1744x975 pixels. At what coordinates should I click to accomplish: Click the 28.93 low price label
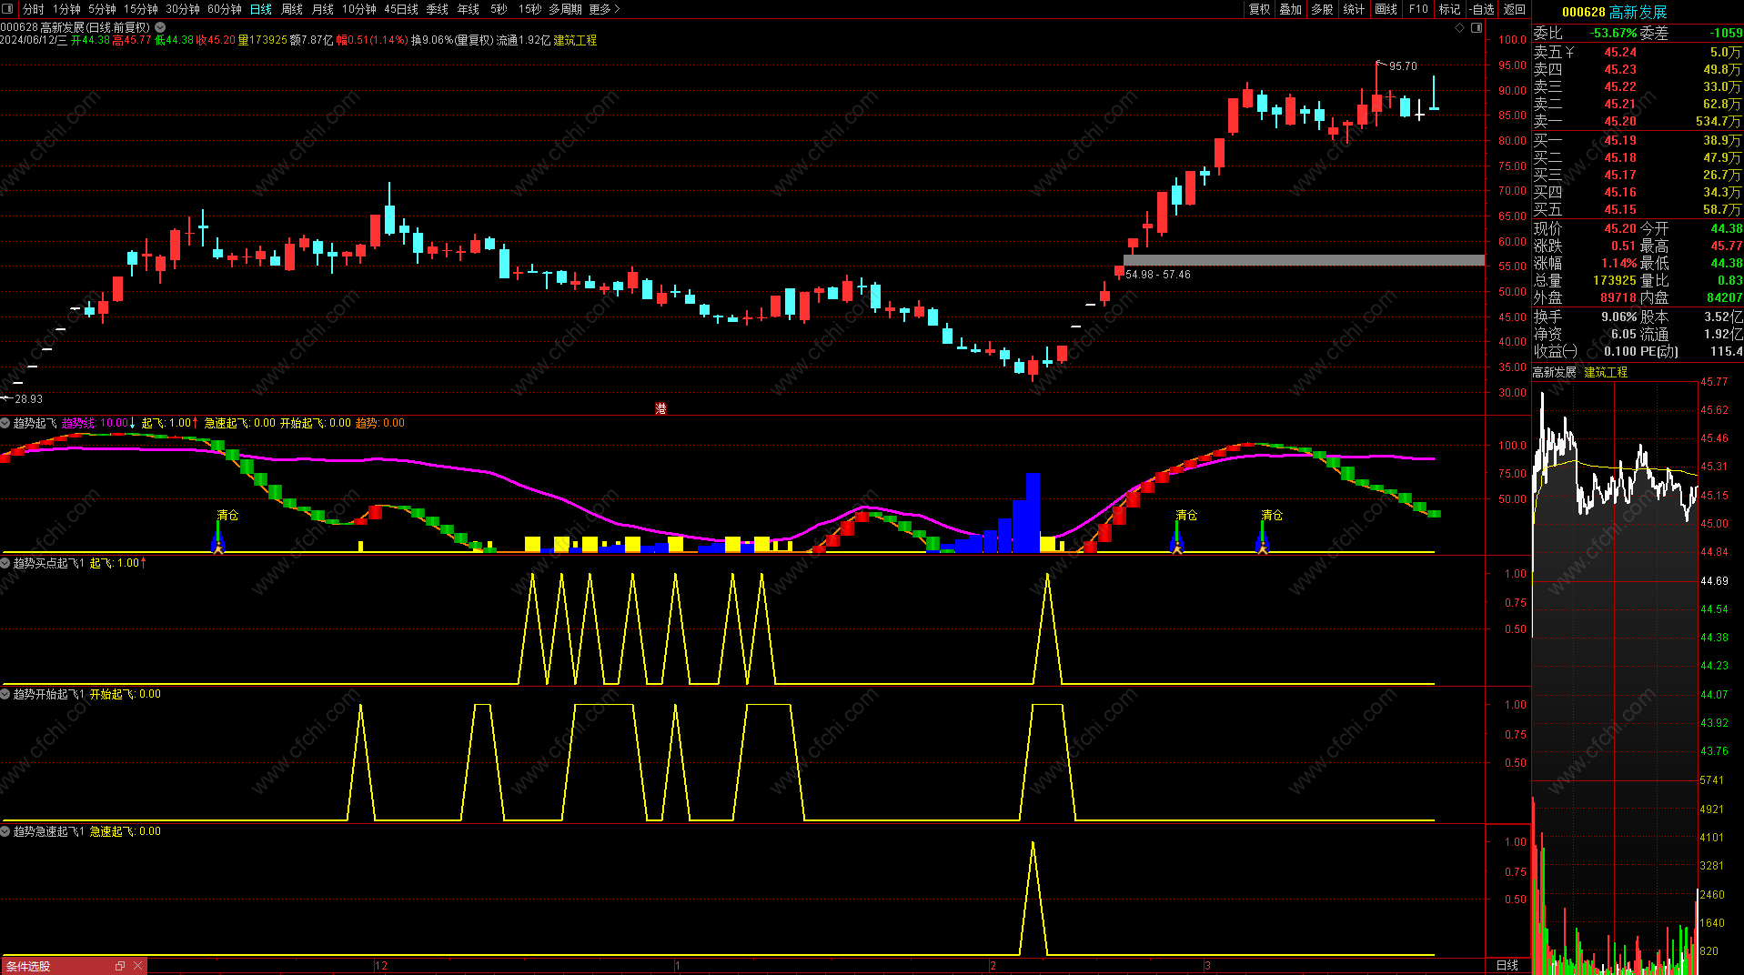tap(28, 398)
